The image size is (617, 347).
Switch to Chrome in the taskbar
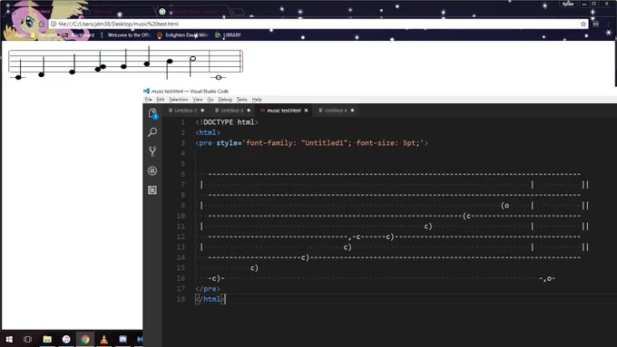[85, 339]
